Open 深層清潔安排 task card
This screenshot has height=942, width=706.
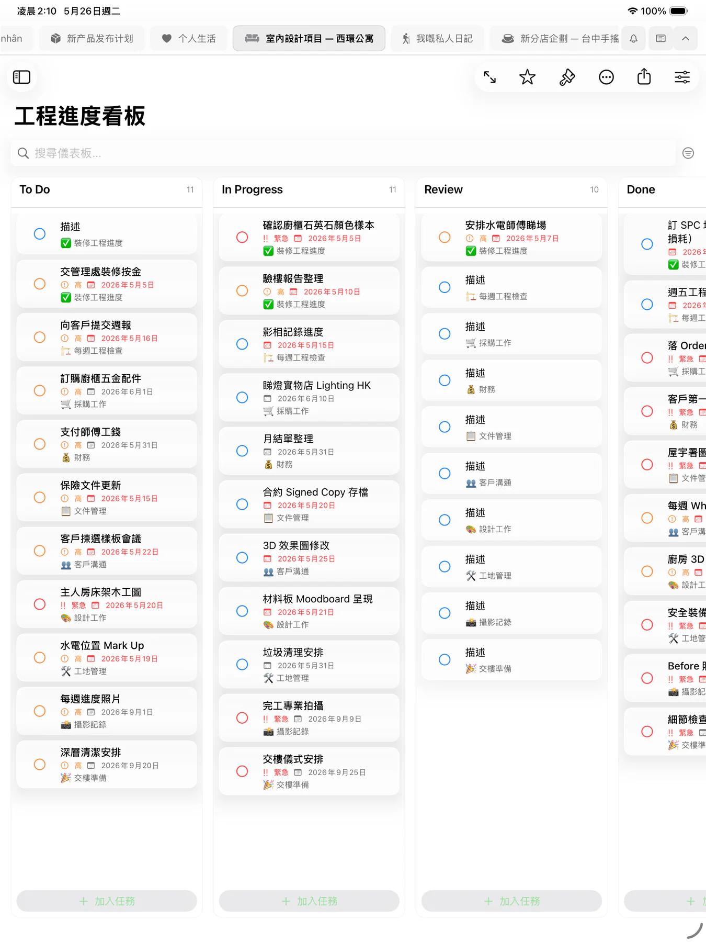(x=107, y=764)
